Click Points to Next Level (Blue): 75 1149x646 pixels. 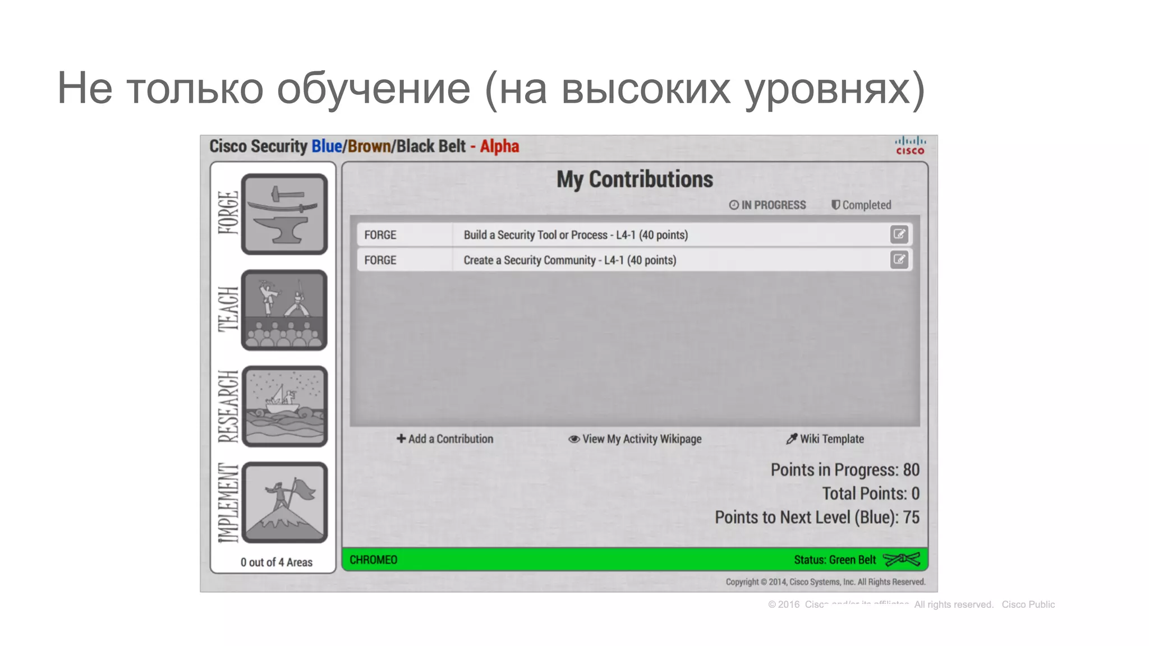coord(817,517)
